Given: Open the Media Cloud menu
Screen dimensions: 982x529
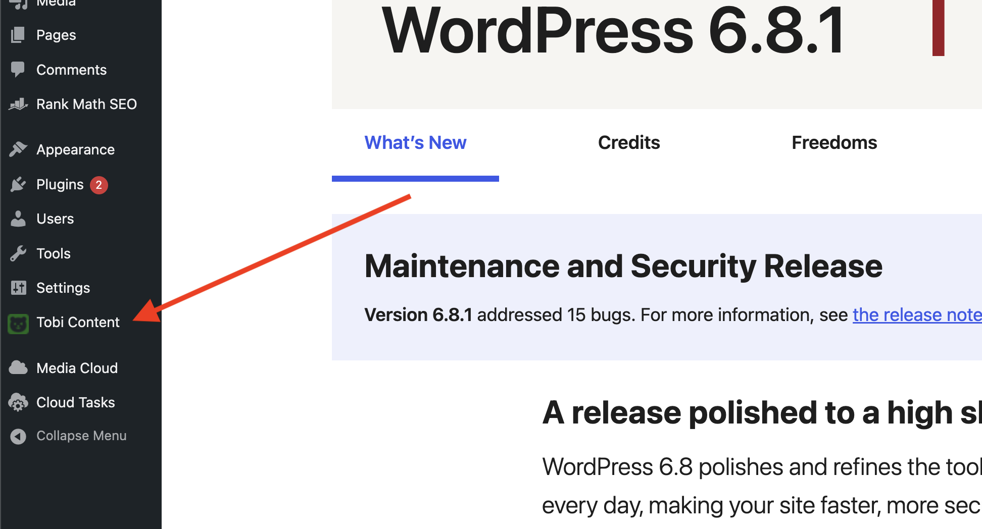Looking at the screenshot, I should 77,368.
